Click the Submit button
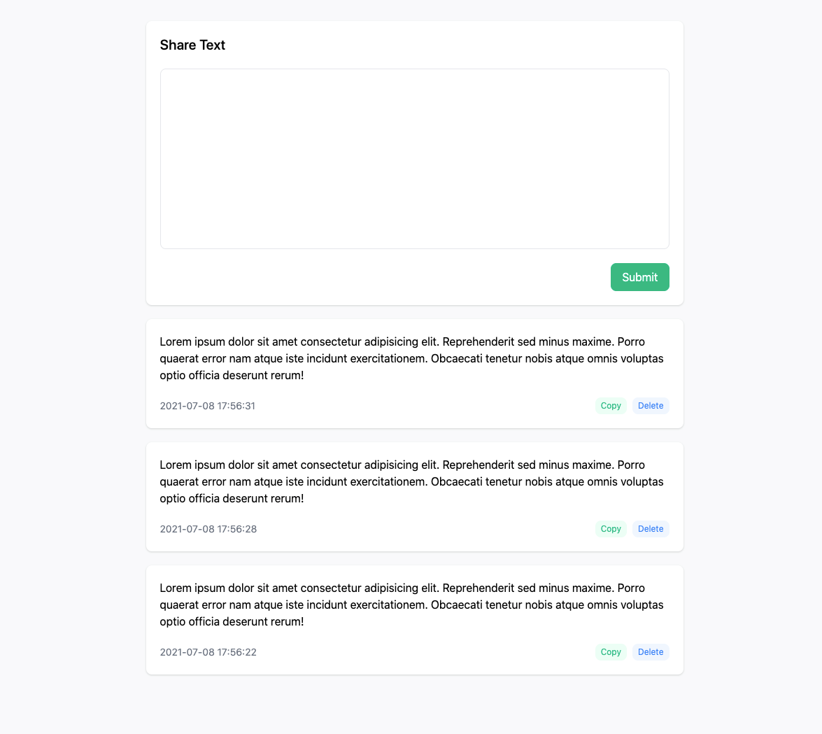The width and height of the screenshot is (822, 734). (639, 277)
